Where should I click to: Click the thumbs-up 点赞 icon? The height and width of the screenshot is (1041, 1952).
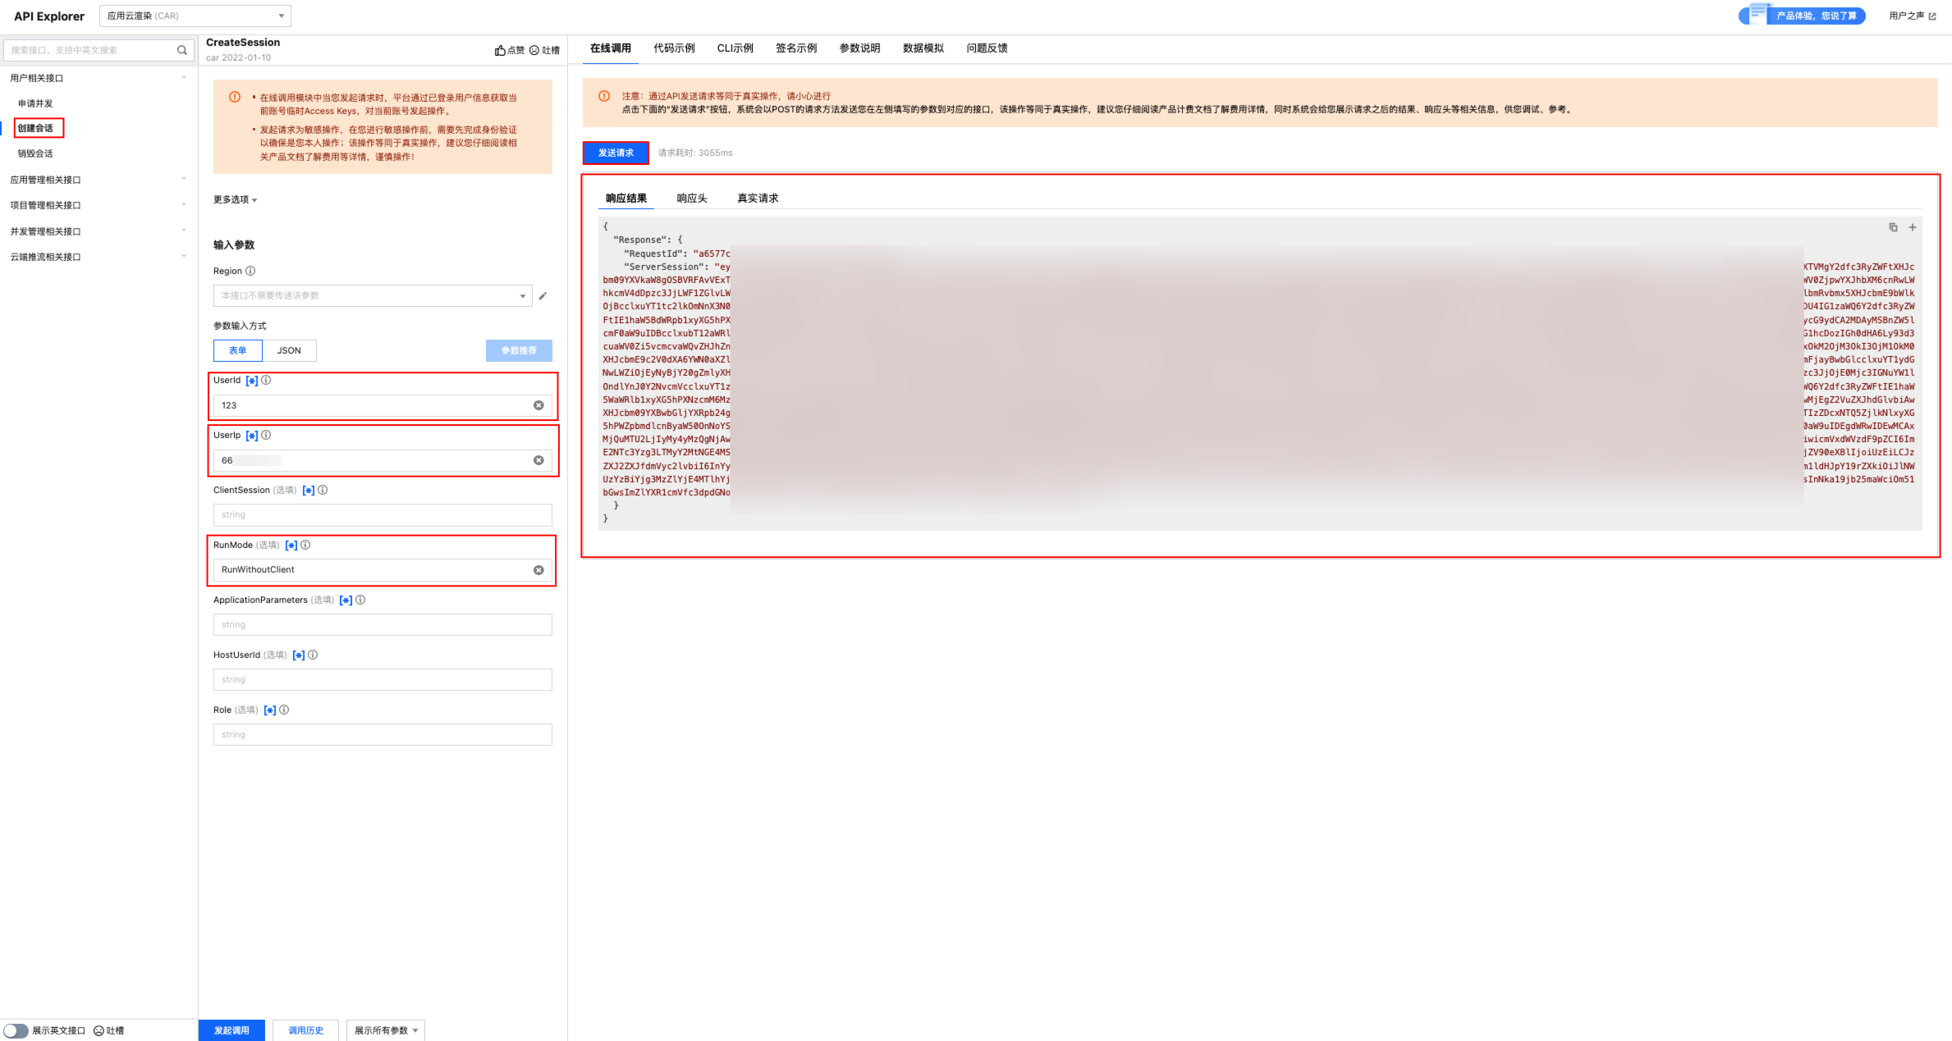coord(500,50)
